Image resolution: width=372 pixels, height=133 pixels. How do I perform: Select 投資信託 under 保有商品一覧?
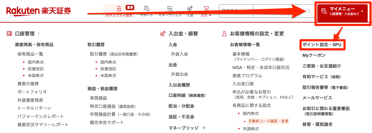pos(36,69)
